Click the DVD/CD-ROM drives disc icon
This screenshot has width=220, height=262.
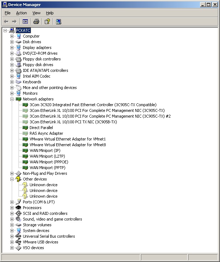pos(19,53)
